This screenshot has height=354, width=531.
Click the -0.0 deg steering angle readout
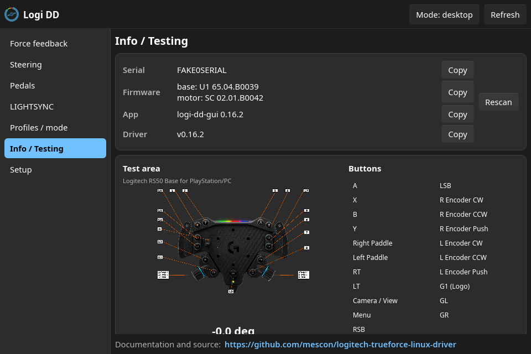(233, 330)
